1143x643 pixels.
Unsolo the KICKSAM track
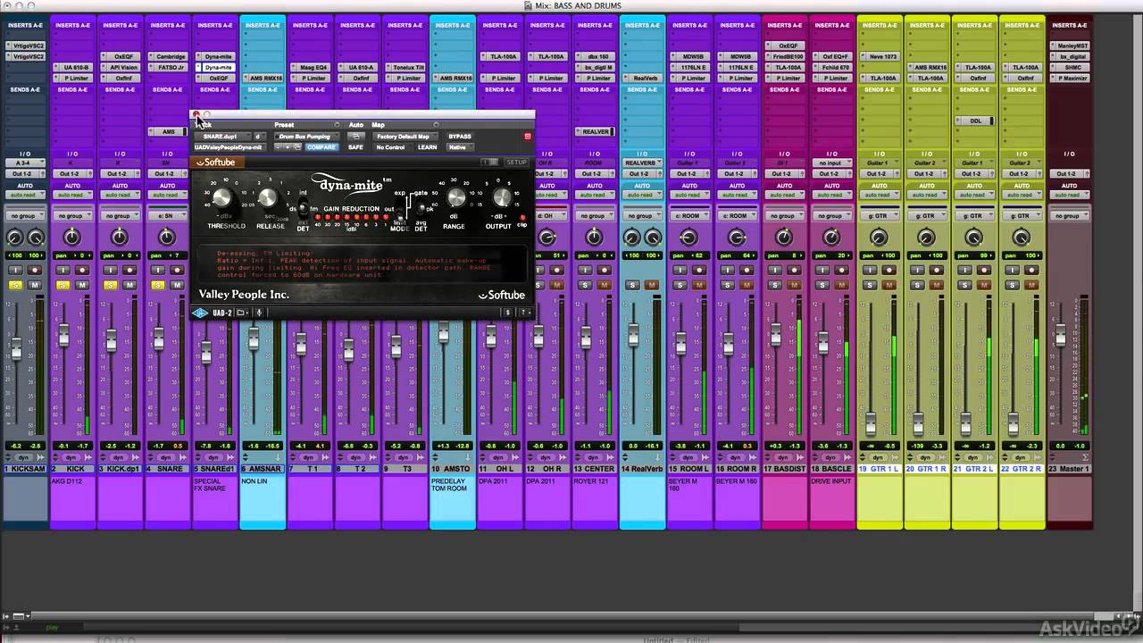[15, 285]
